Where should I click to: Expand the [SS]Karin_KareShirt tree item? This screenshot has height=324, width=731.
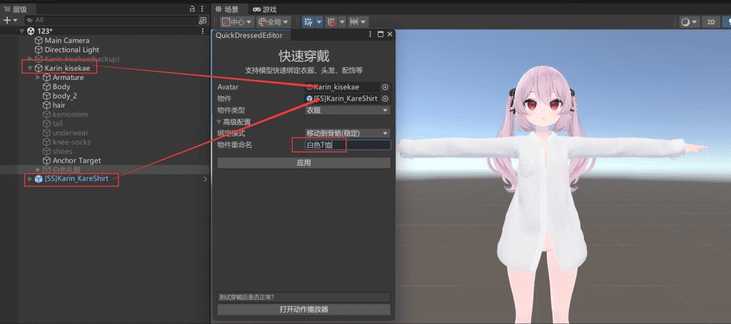point(29,178)
